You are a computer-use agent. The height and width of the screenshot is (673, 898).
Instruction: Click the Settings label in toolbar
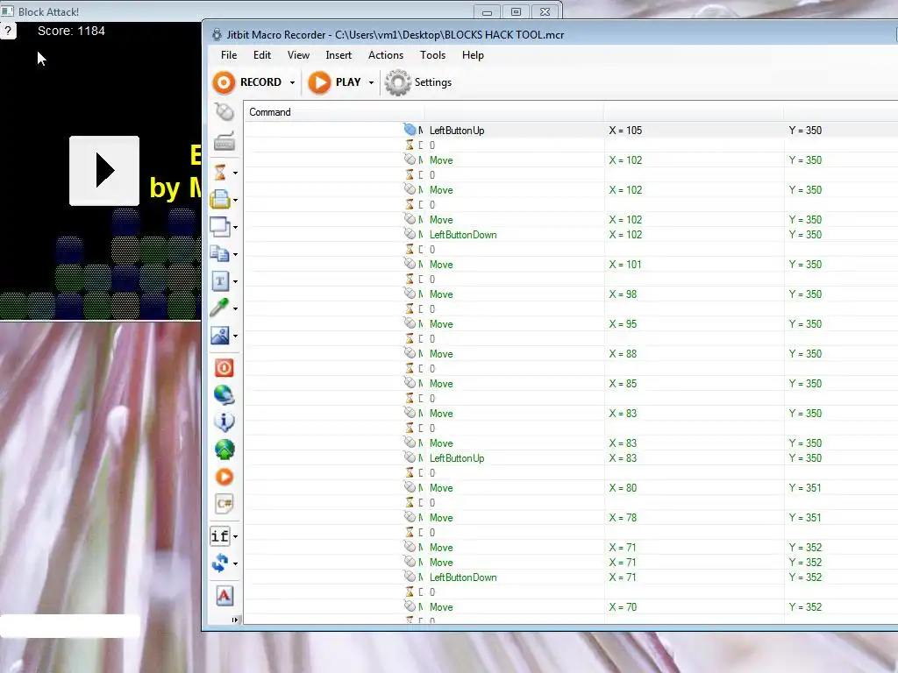[x=433, y=82]
